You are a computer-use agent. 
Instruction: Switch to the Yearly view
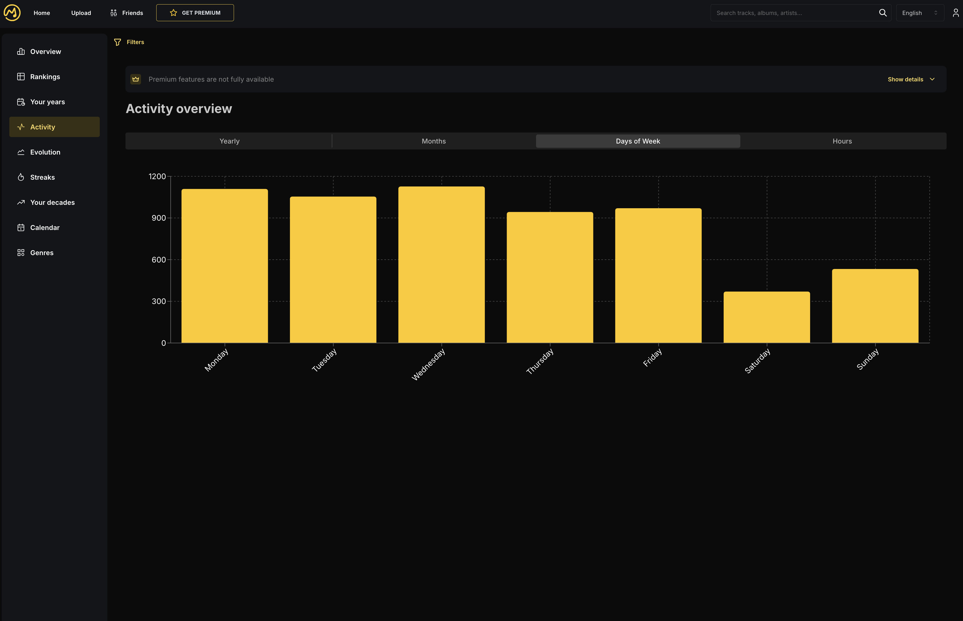229,141
